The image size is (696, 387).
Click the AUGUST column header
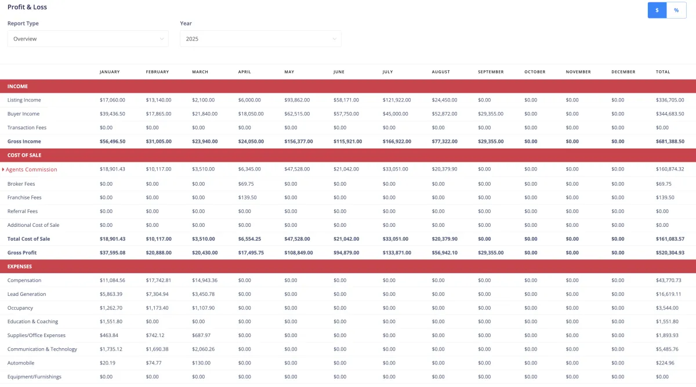coord(441,72)
